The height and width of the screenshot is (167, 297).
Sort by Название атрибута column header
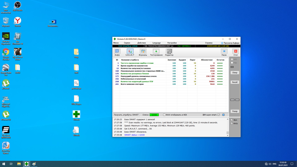point(130,60)
